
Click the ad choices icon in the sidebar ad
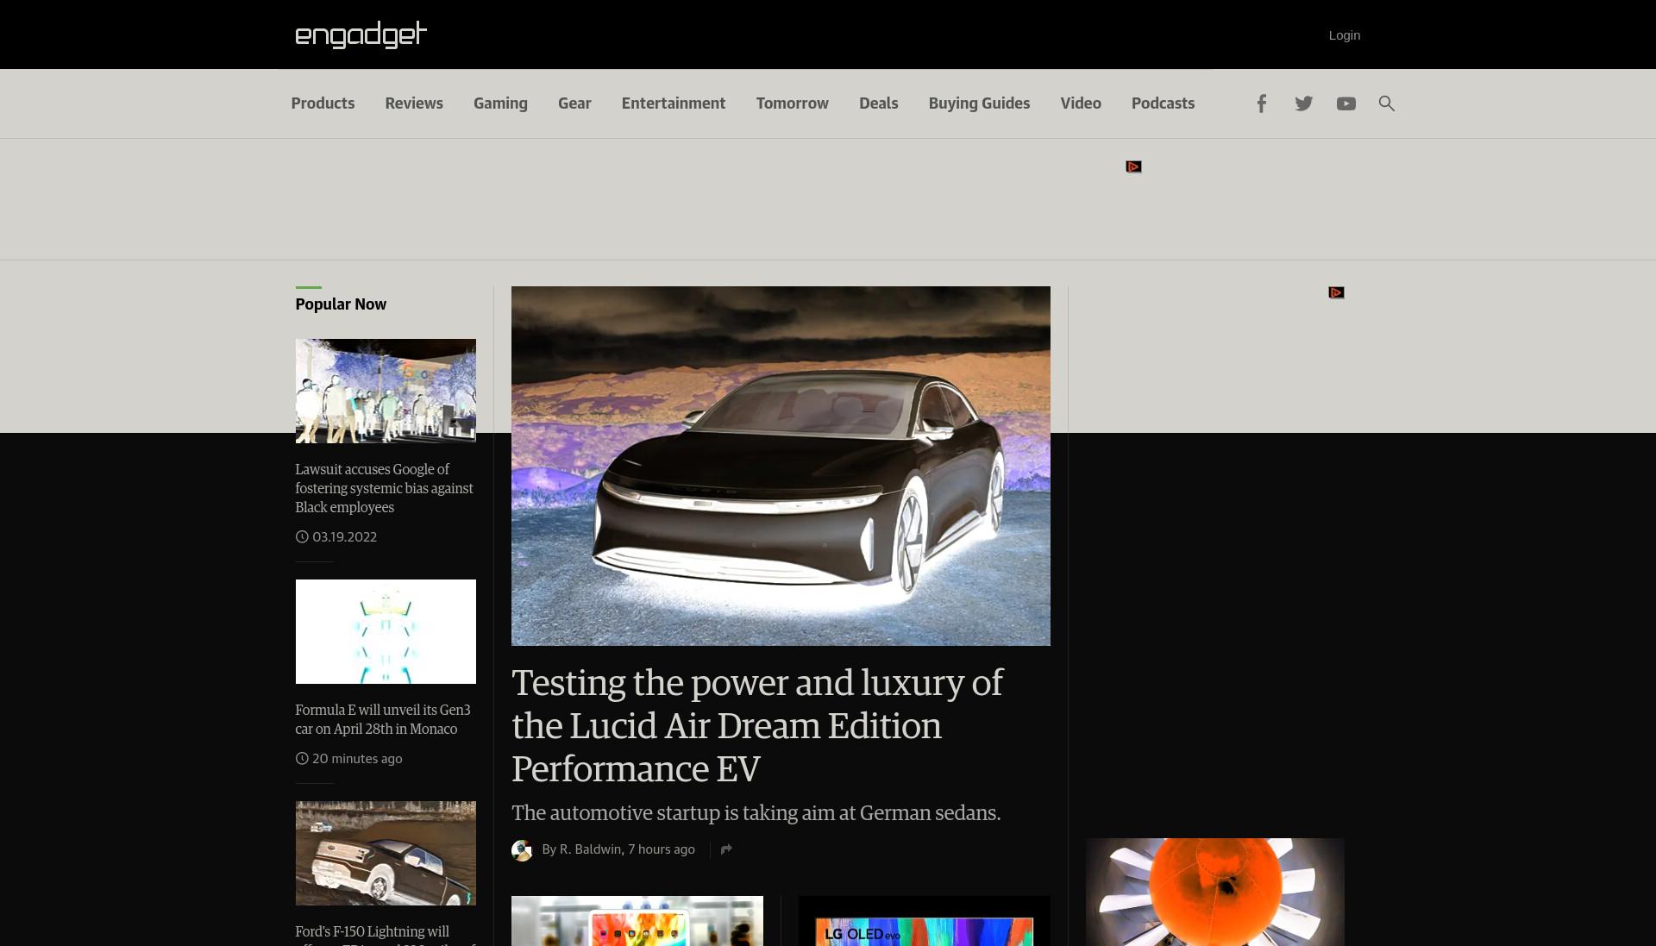tap(1336, 293)
